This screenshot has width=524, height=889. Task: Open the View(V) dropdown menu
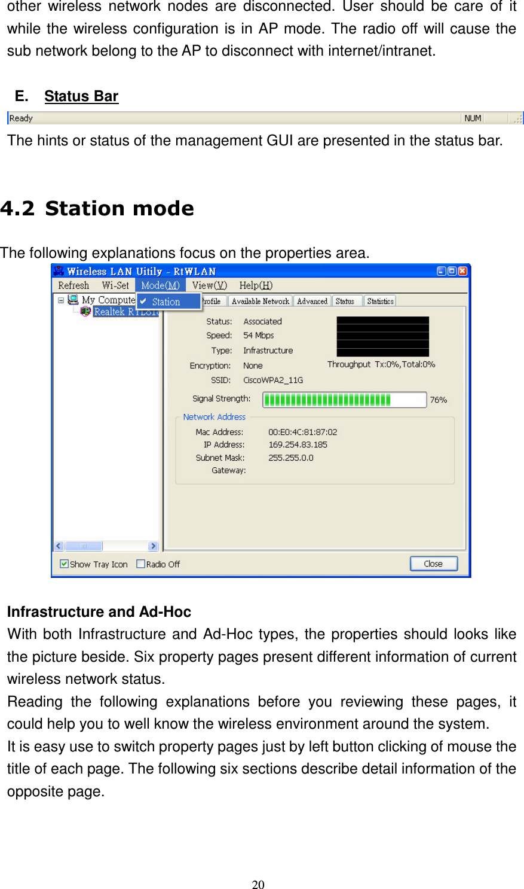pyautogui.click(x=209, y=285)
